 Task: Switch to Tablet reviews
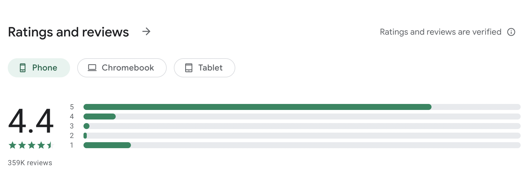point(205,68)
